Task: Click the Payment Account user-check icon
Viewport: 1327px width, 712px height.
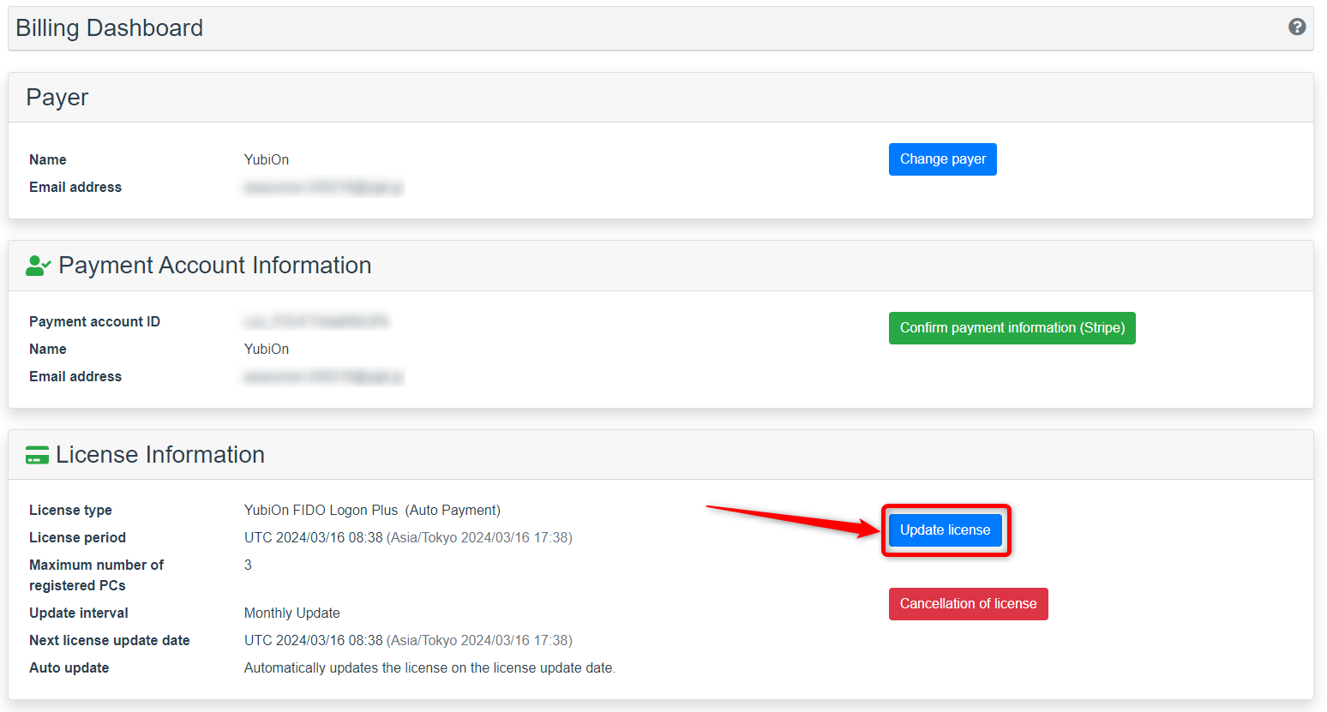Action: (39, 266)
